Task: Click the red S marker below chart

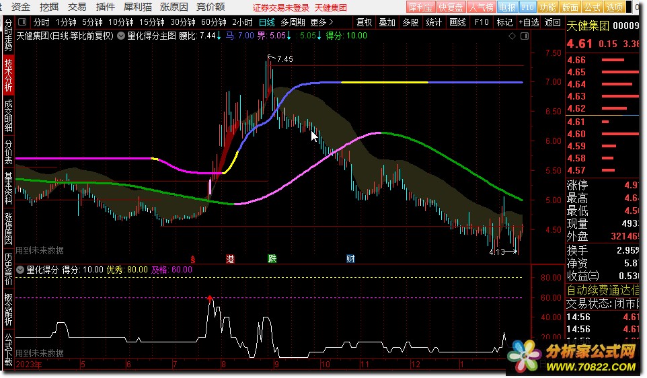Action: coord(193,259)
